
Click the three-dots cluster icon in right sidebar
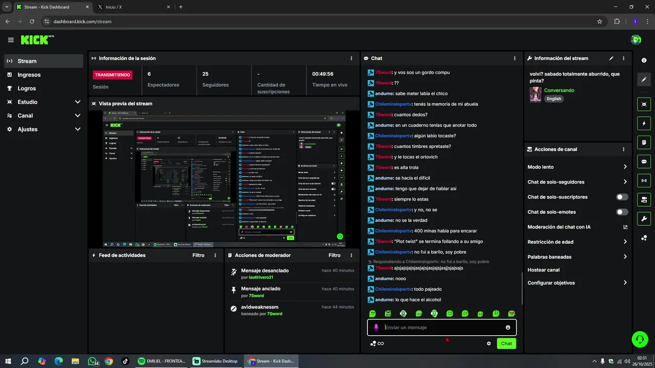644,238
